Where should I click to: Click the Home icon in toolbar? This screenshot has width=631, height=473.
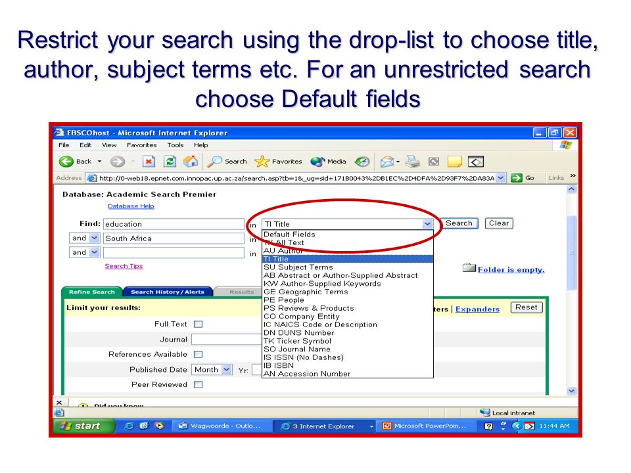point(191,162)
